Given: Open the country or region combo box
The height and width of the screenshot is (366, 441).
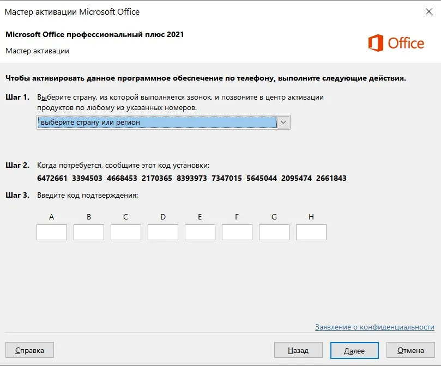Looking at the screenshot, I should 163,123.
